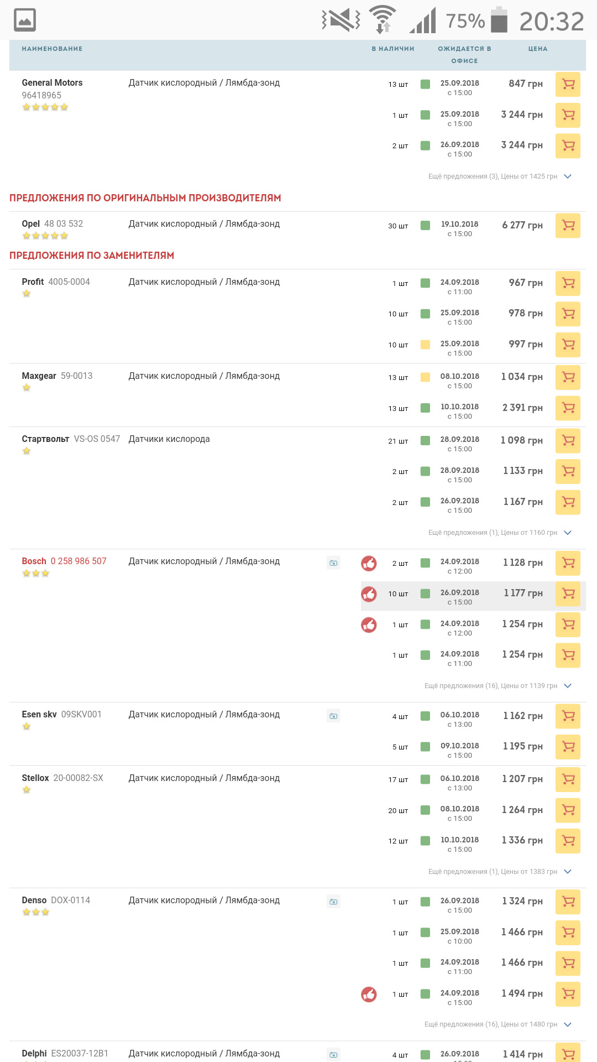Add Profit 967 грн sensor to cart
The image size is (597, 1062).
click(x=568, y=283)
